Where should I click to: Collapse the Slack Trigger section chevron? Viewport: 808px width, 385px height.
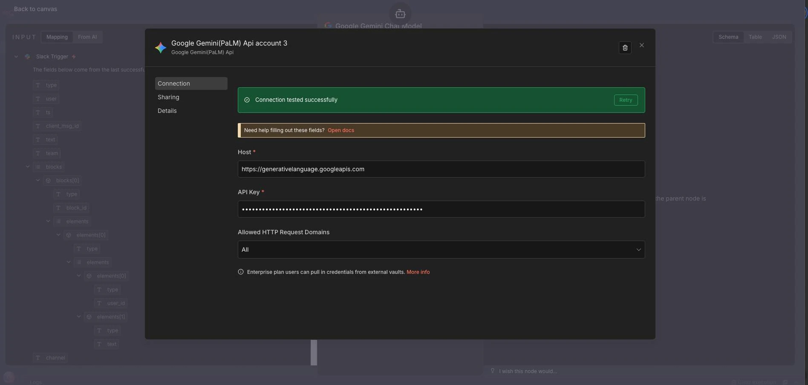(16, 57)
